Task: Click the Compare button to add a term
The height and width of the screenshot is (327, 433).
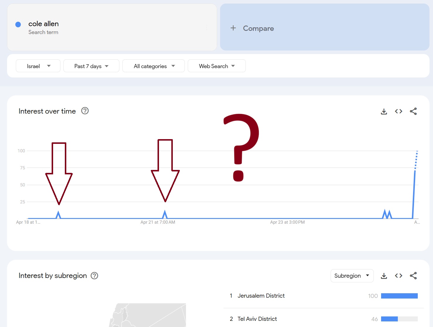Action: pyautogui.click(x=325, y=27)
